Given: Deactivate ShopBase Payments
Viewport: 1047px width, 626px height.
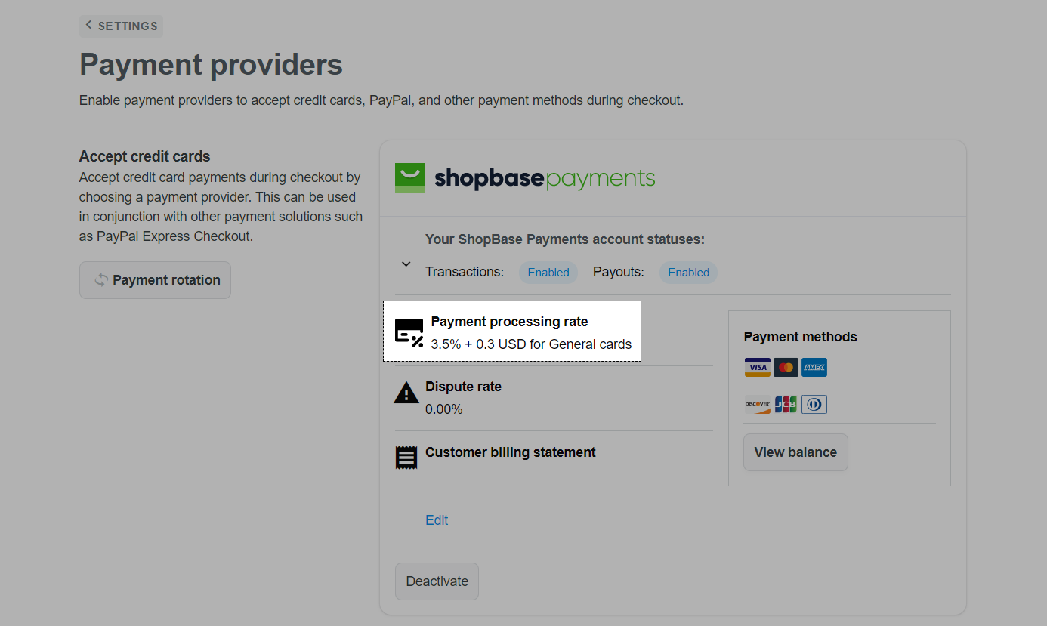Looking at the screenshot, I should coord(437,581).
